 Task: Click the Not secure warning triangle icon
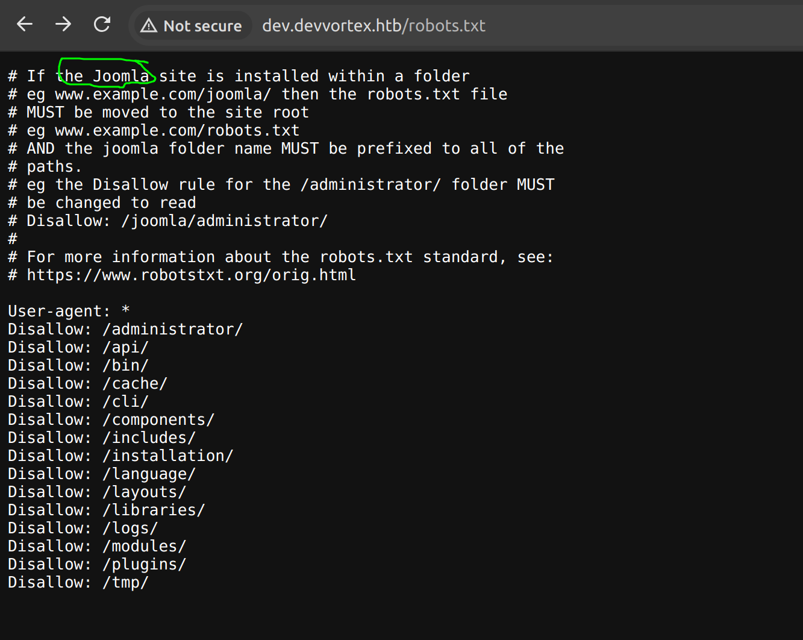coord(149,26)
